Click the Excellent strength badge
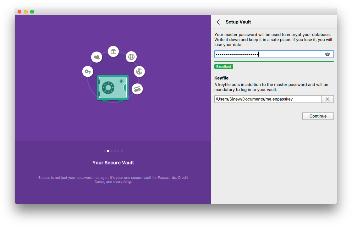Image resolution: width=352 pixels, height=227 pixels. [223, 67]
